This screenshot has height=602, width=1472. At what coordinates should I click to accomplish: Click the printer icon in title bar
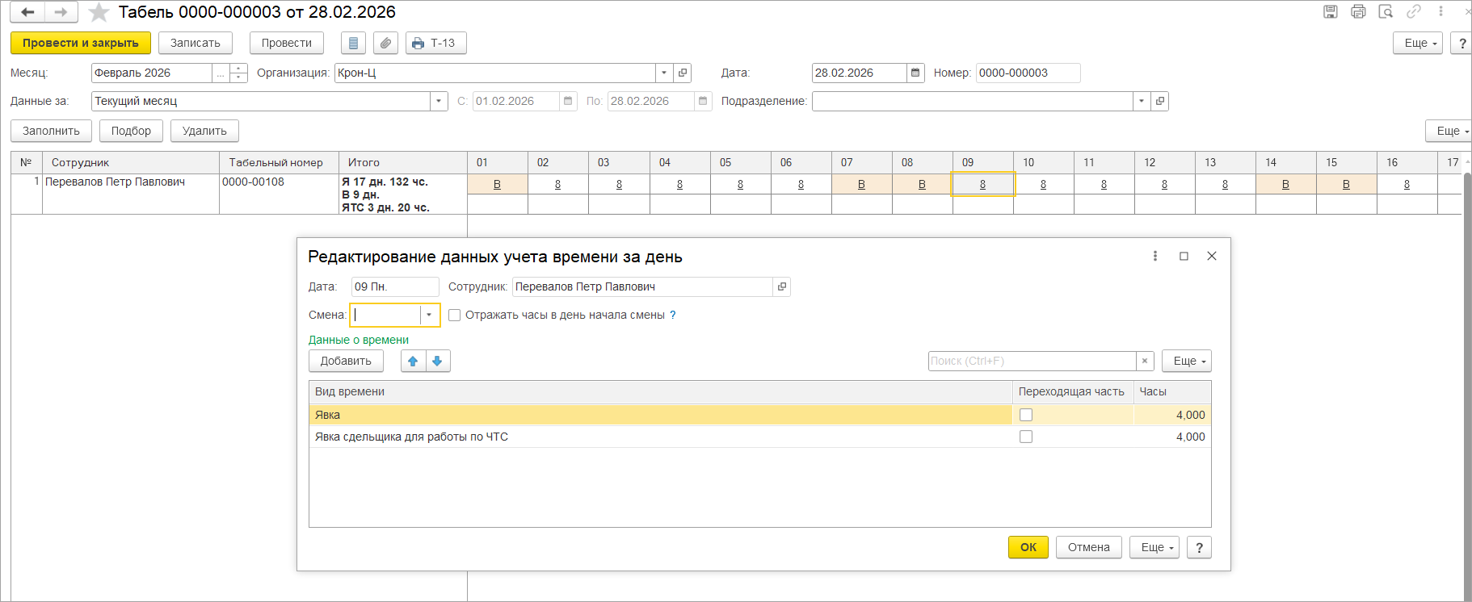click(x=1358, y=11)
